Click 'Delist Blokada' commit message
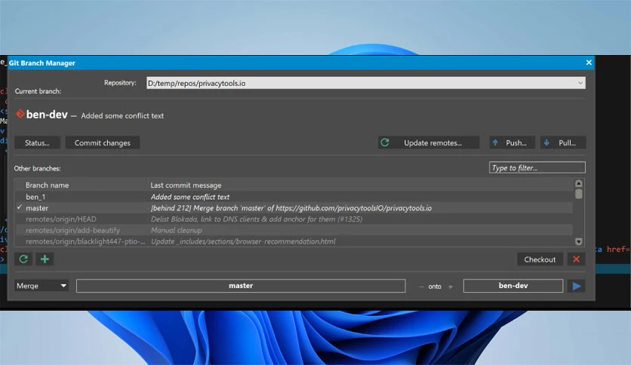Viewport: 631px width, 365px height. (257, 219)
